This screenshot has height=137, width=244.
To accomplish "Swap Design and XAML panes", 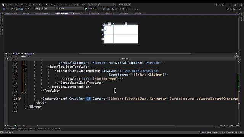I will (x=16, y=56).
